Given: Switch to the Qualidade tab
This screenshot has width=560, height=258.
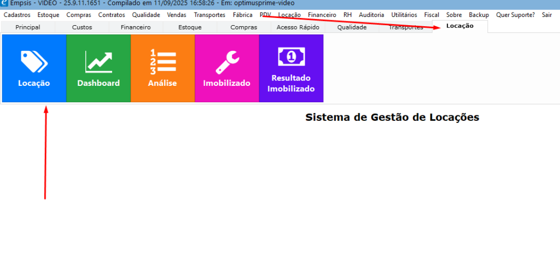Looking at the screenshot, I should coord(352,27).
